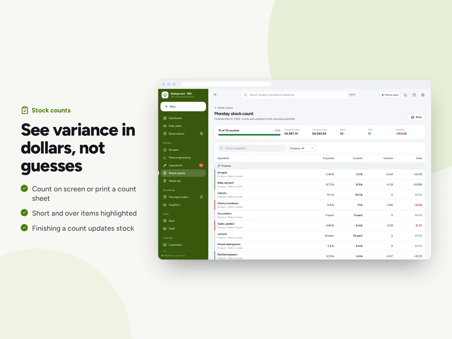Collapse the Produce category group header
Viewport: 452px width, 339px height.
(x=320, y=166)
